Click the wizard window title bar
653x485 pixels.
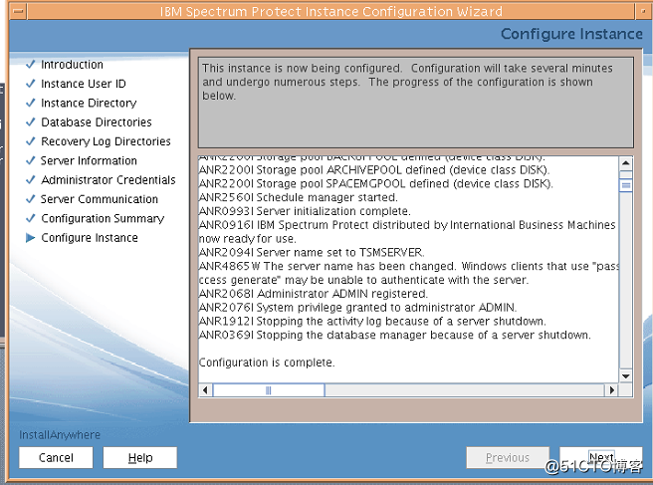coord(331,11)
